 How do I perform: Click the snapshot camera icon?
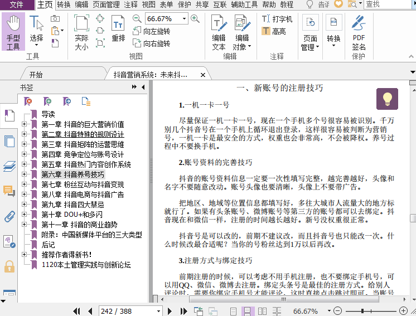[55, 18]
